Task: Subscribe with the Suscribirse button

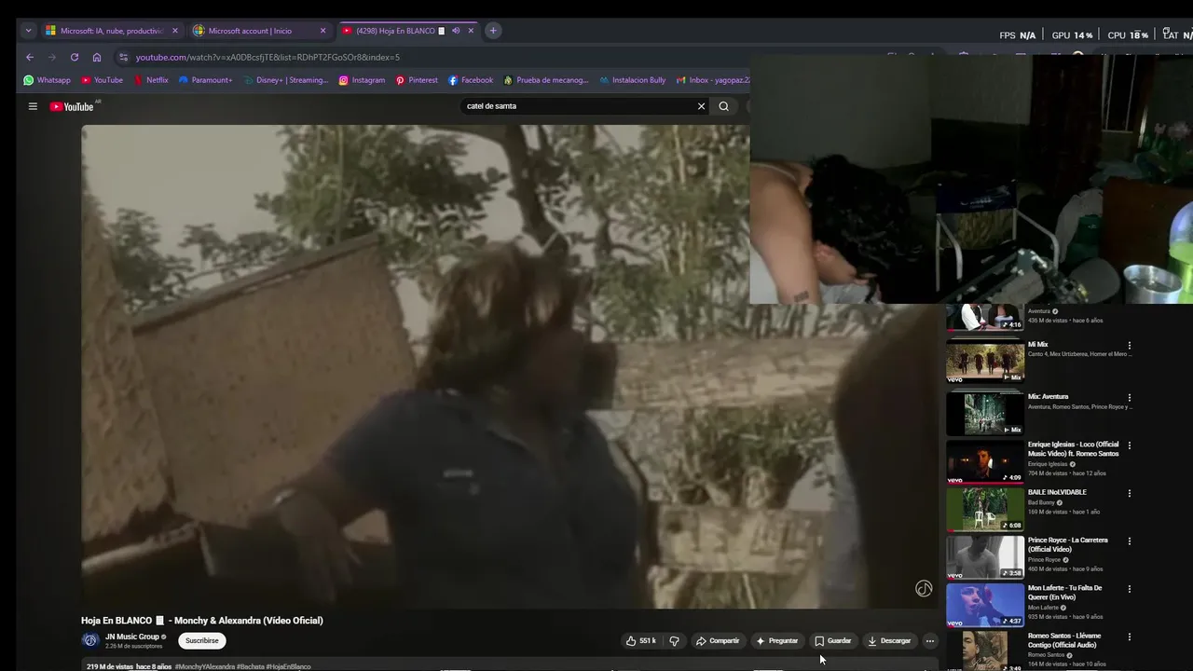Action: point(202,640)
